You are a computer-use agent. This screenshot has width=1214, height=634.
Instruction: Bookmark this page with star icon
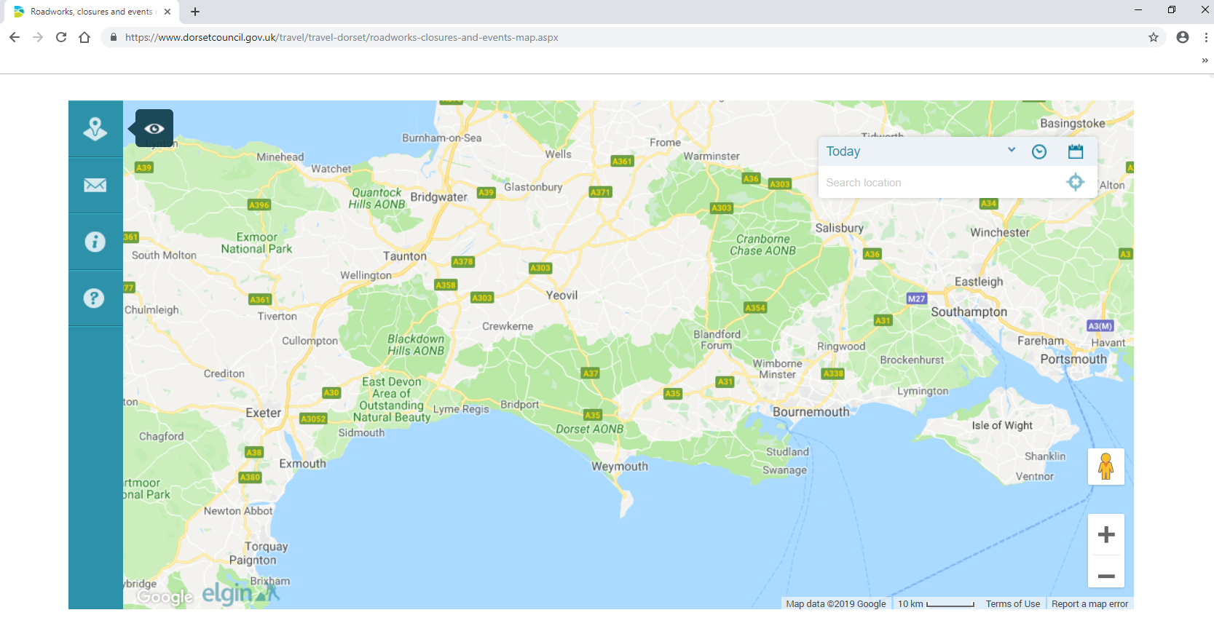pos(1154,37)
